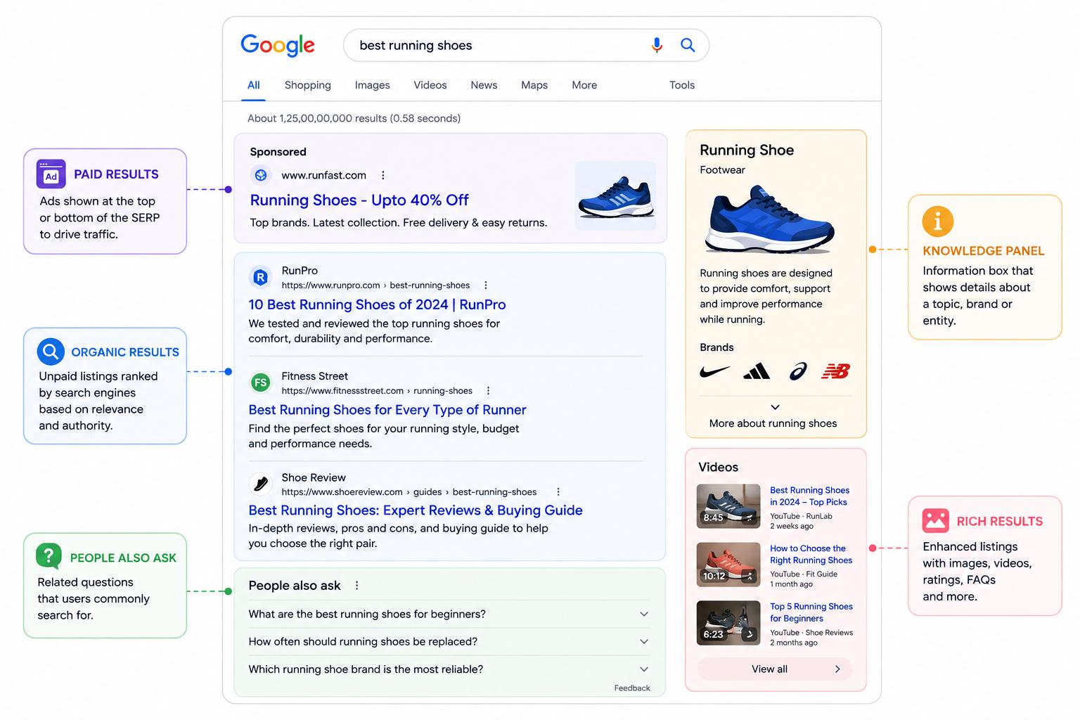Switch to the News tab

click(x=484, y=85)
